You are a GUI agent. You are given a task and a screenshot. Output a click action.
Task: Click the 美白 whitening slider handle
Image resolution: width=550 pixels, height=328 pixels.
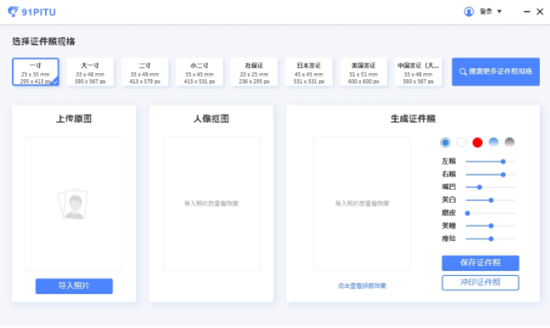point(491,200)
